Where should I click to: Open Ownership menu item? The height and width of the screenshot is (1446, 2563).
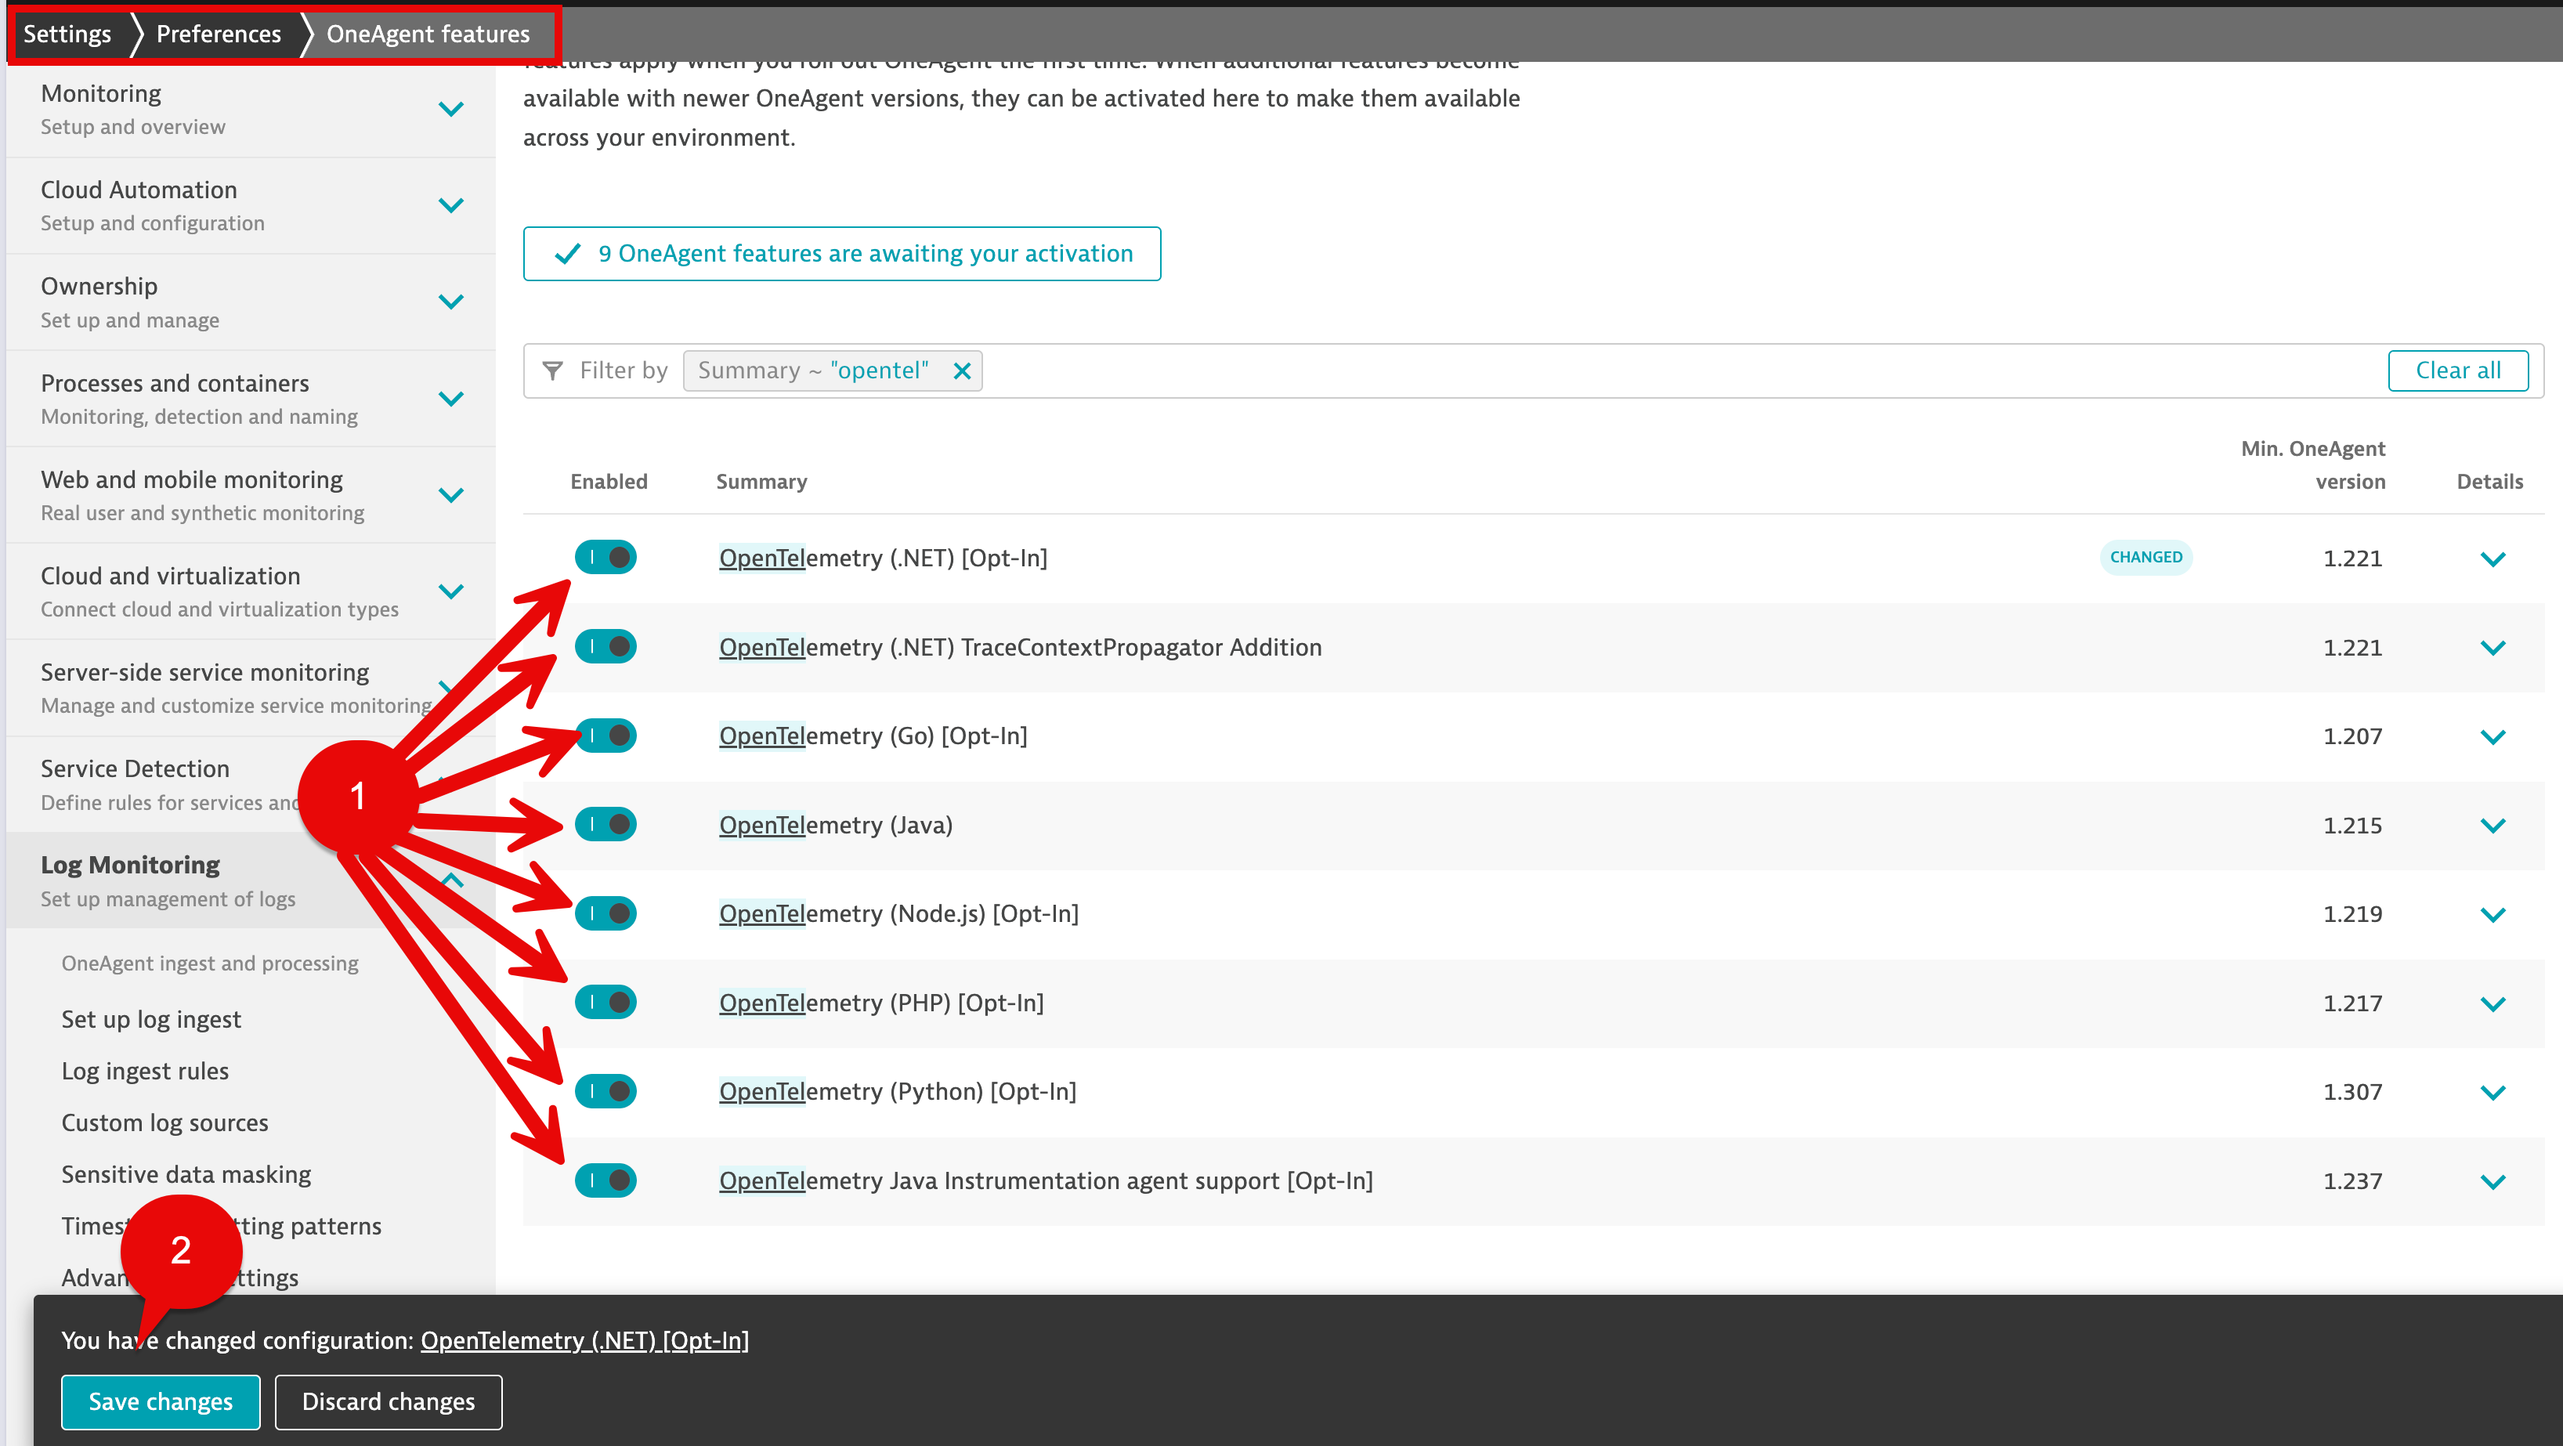click(x=251, y=302)
